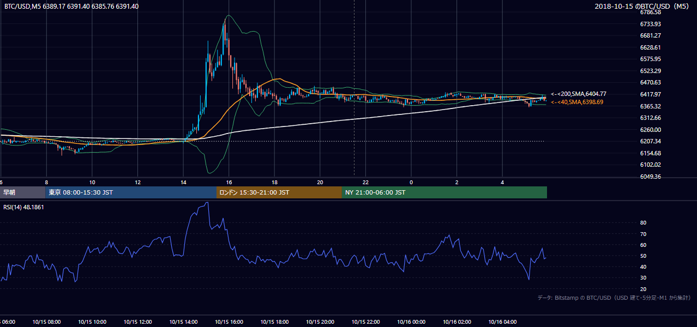Click the price axis value 6154.68
Image resolution: width=697 pixels, height=327 pixels.
point(651,153)
